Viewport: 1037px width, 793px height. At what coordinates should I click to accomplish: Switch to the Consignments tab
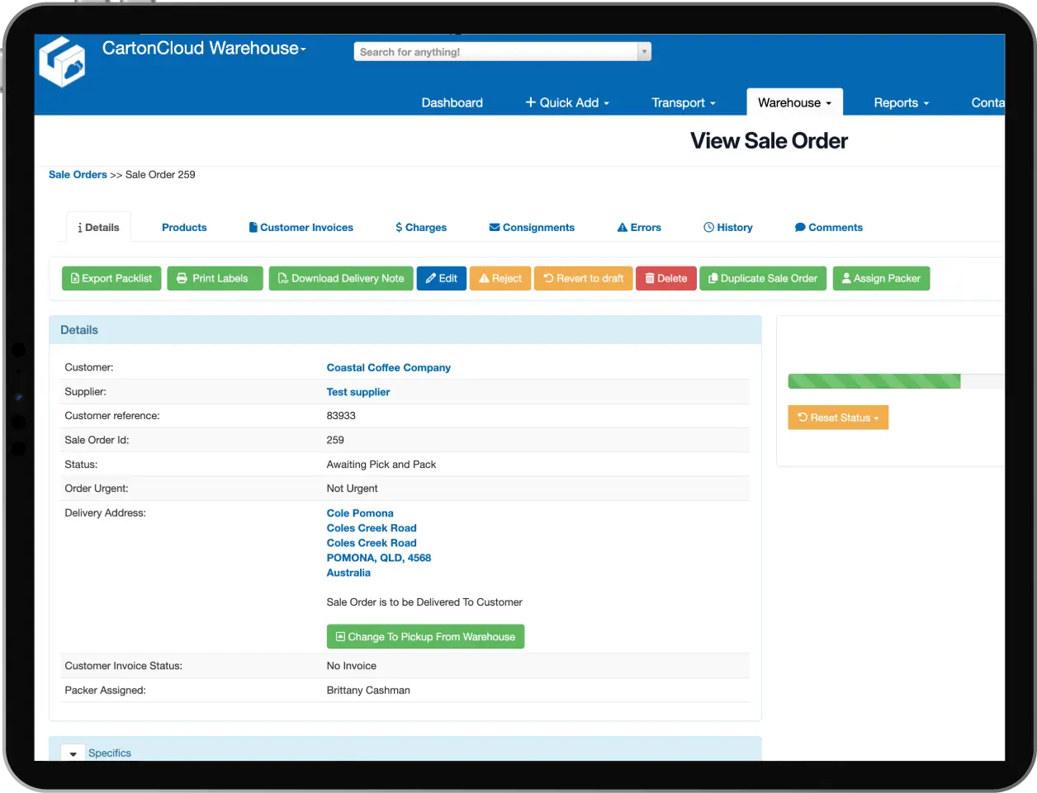(532, 227)
